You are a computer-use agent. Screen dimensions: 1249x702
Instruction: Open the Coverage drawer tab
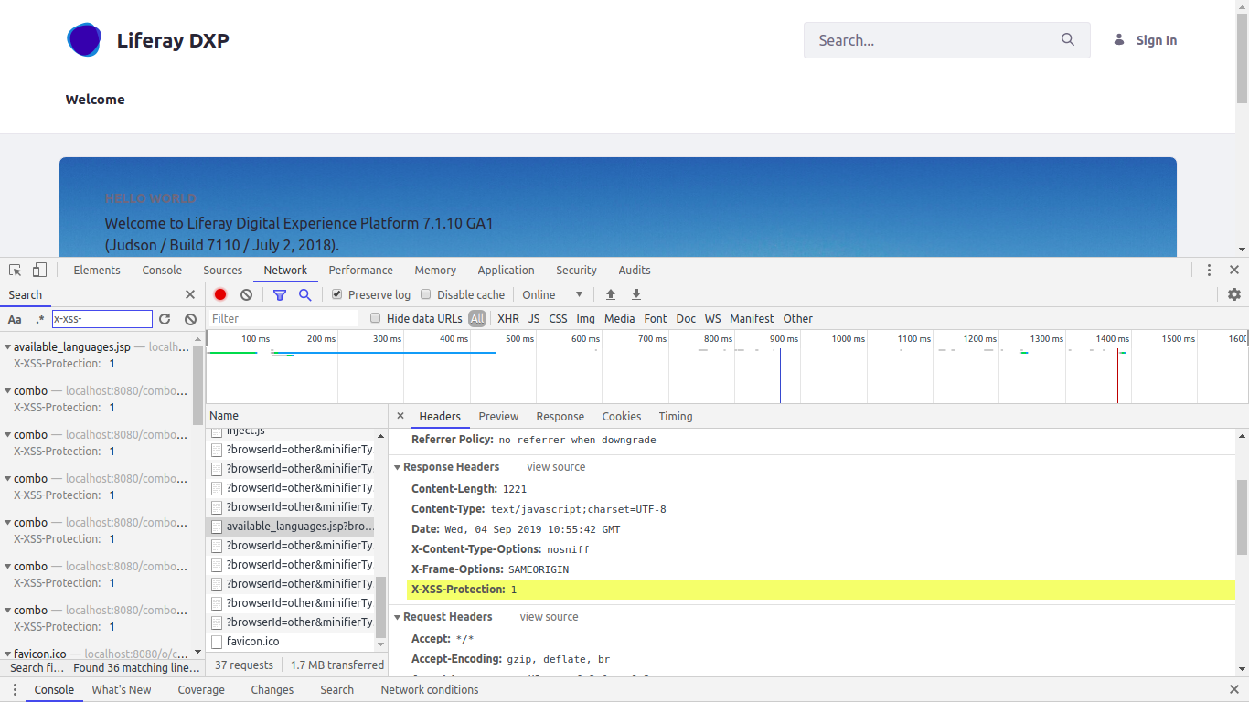201,690
